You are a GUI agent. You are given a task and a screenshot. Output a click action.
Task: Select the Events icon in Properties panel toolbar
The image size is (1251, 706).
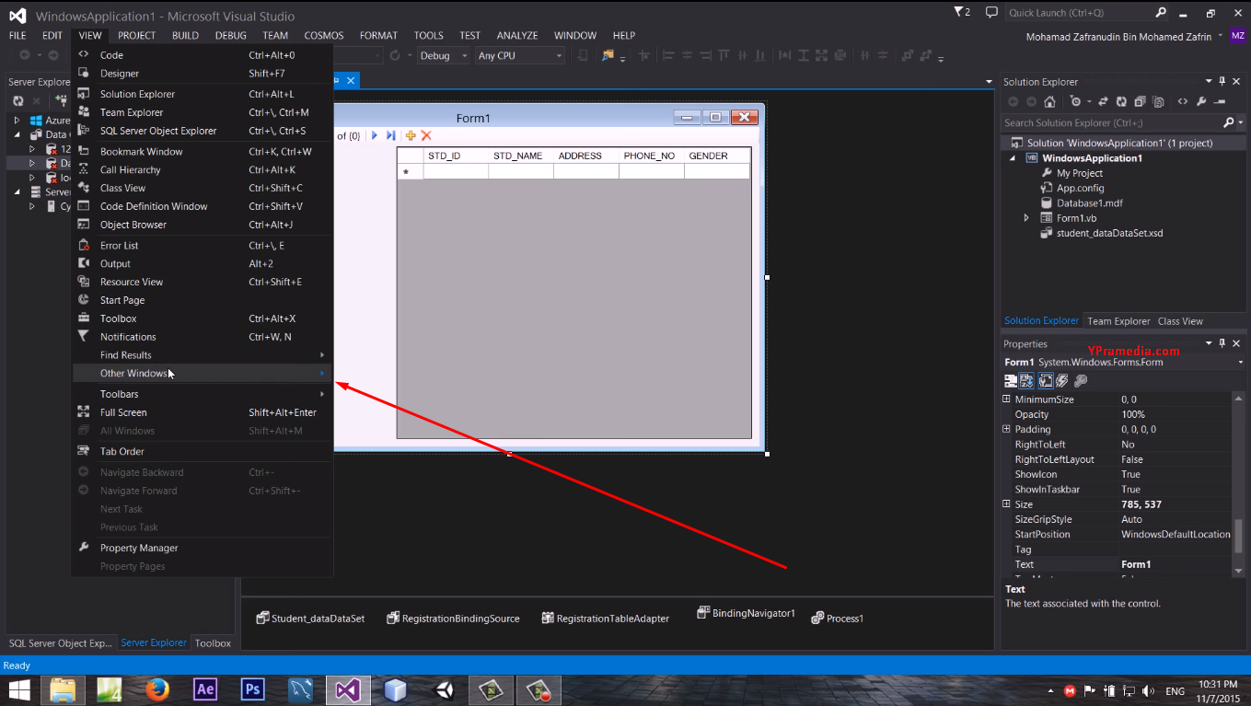(1061, 380)
